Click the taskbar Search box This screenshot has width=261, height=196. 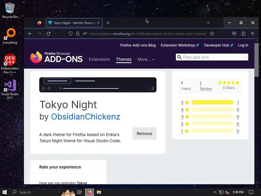click(x=35, y=192)
